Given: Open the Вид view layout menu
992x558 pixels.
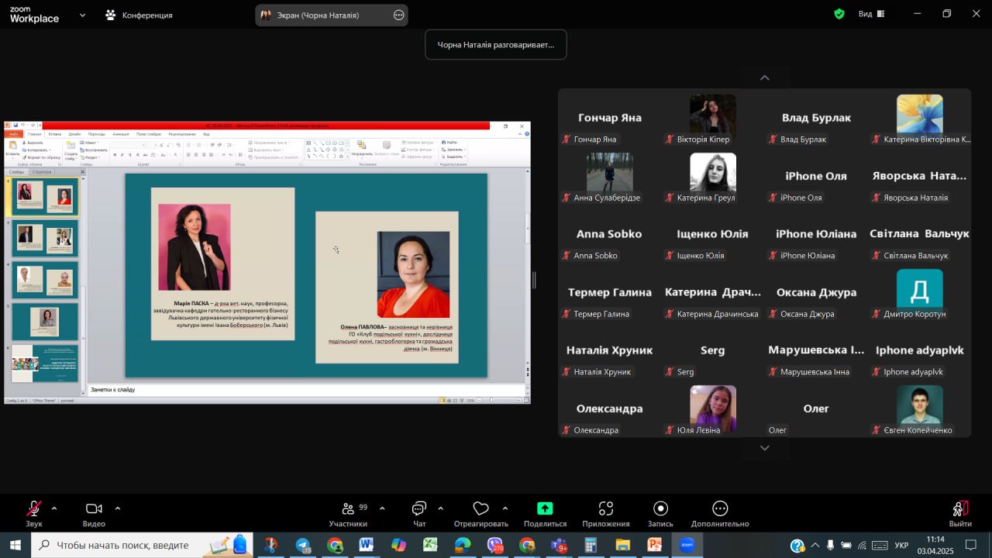Looking at the screenshot, I should coord(871,14).
